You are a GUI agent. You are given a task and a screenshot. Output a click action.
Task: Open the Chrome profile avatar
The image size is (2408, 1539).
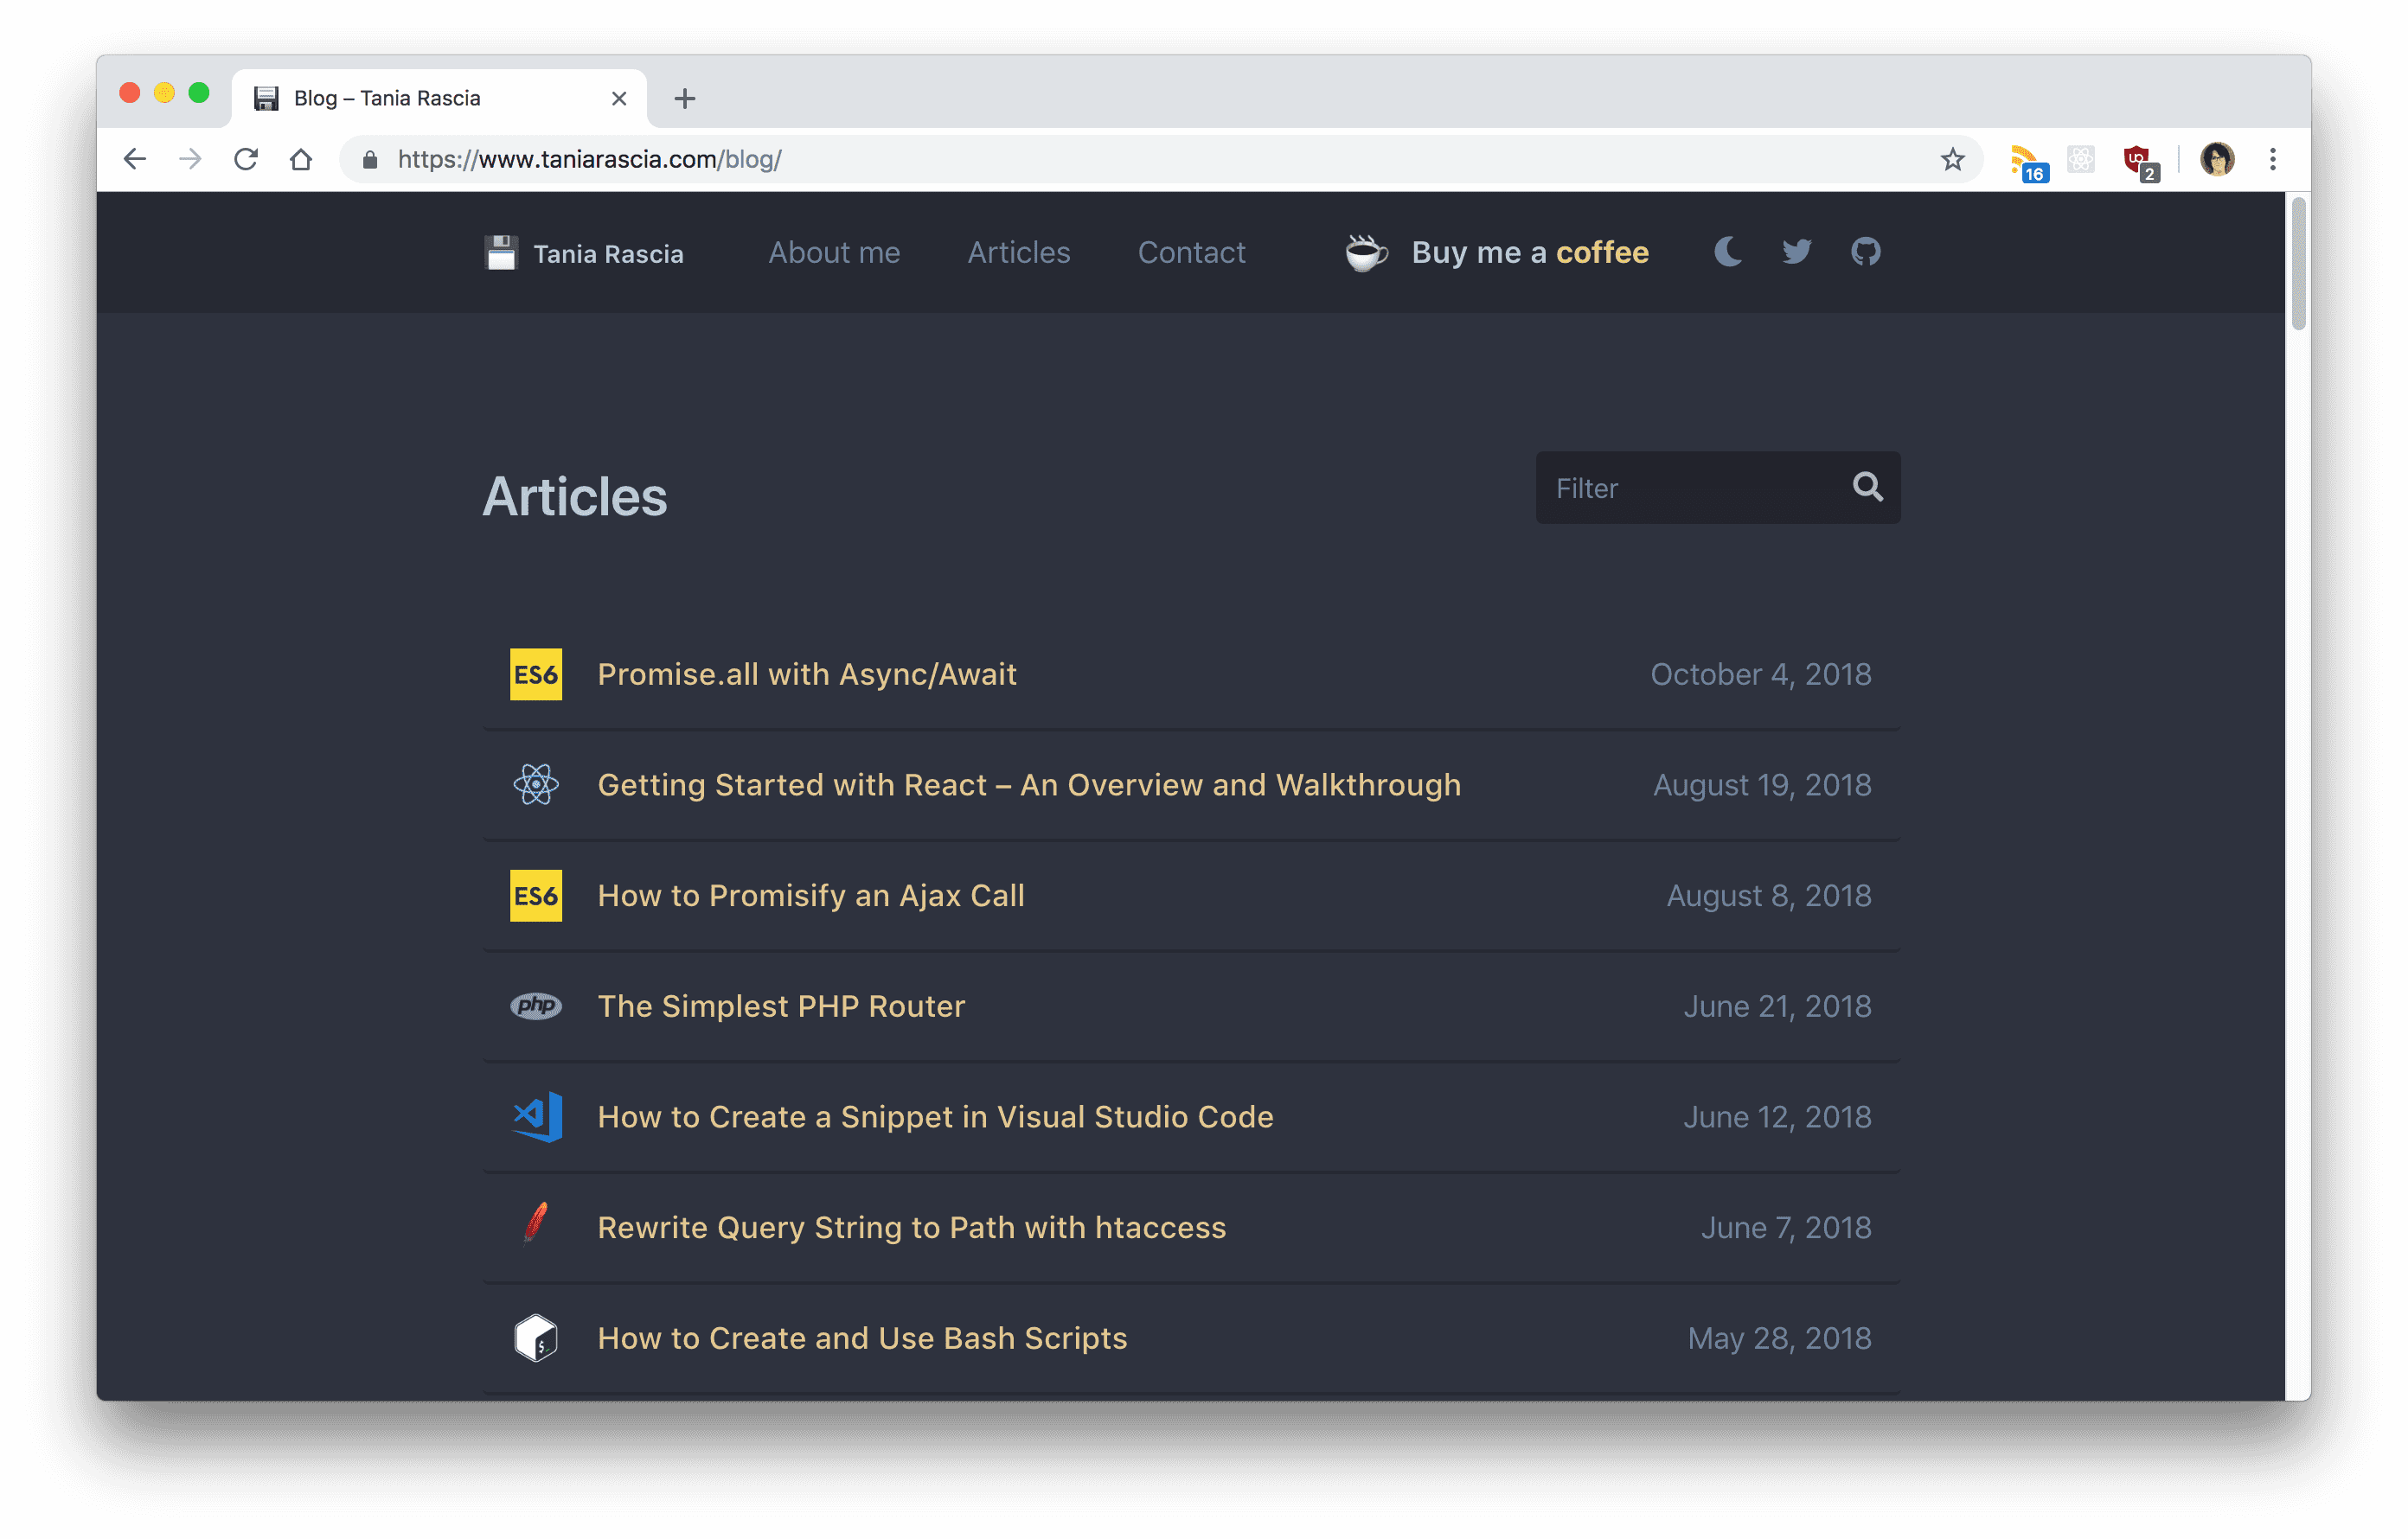(2217, 159)
